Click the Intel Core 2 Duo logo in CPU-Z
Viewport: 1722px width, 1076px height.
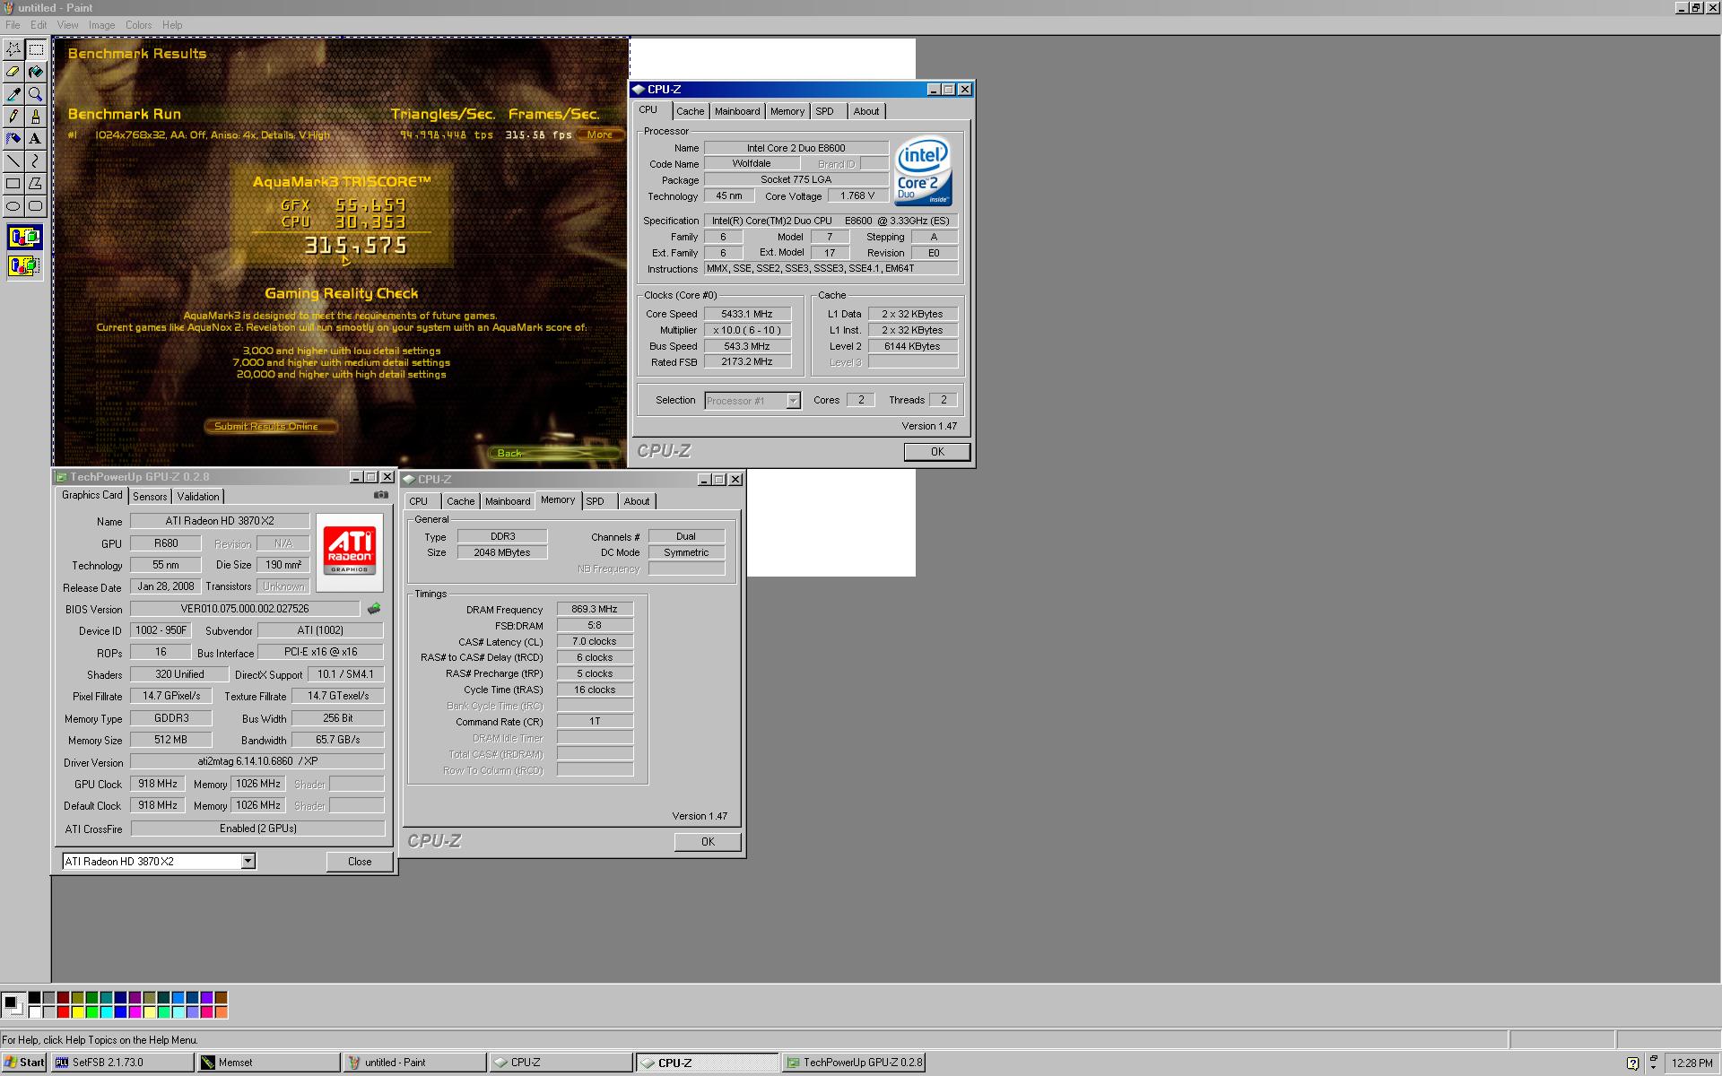923,171
